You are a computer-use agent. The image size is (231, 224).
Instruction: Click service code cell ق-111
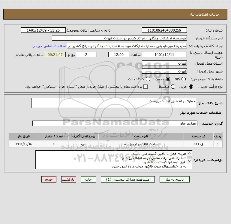coord(199,144)
